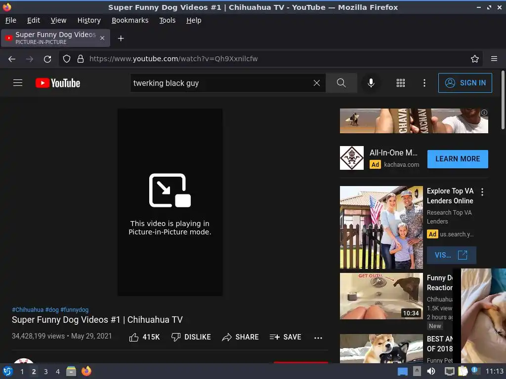Click the Firefox taskbar launcher icon
This screenshot has width=506, height=379.
coord(86,371)
